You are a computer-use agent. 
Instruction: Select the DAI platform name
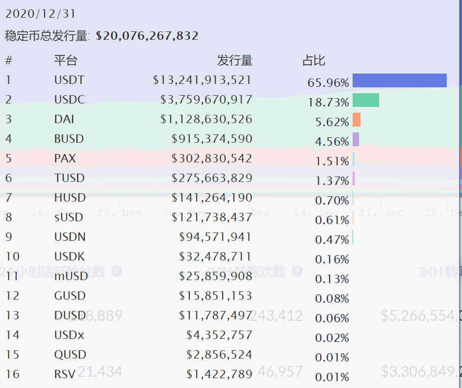(x=64, y=119)
